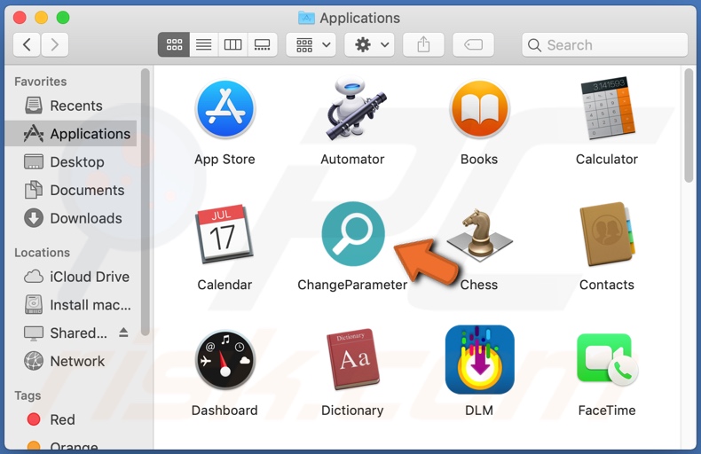Select the Contacts address book icon
The height and width of the screenshot is (454, 701).
point(607,234)
